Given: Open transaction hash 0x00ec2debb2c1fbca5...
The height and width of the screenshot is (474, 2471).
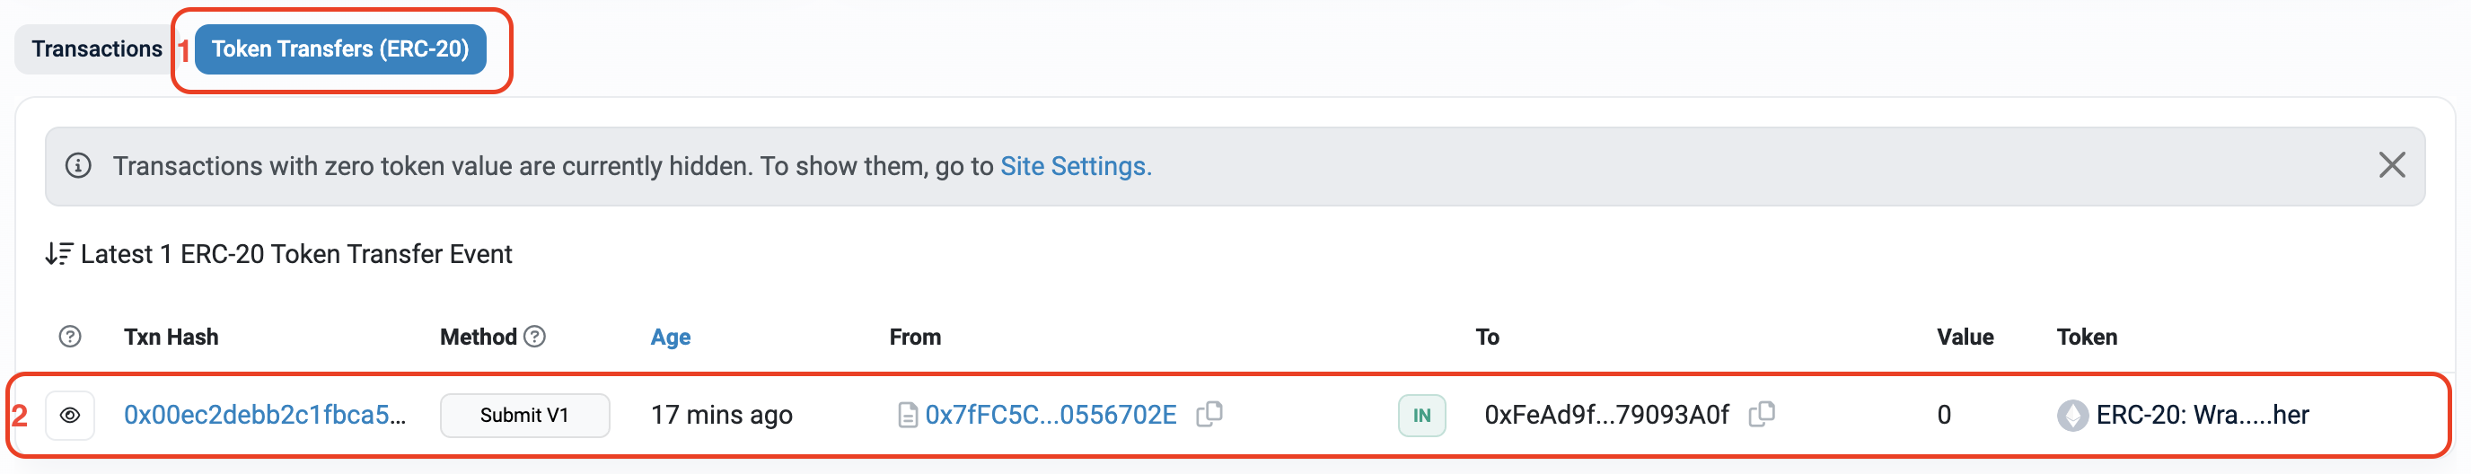Looking at the screenshot, I should coord(265,415).
